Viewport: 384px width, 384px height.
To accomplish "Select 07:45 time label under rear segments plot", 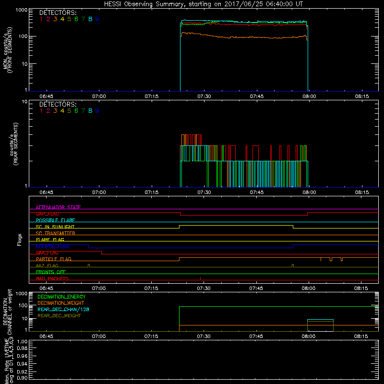I will (257, 192).
